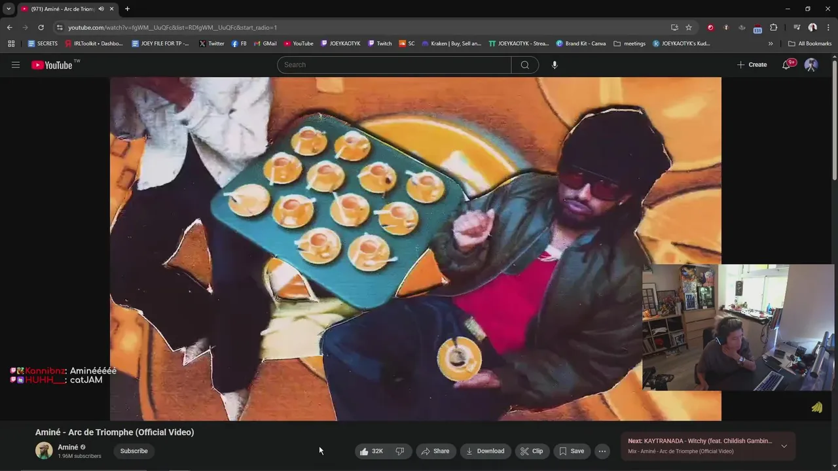
Task: Click the YouTube search magnifier button
Action: pos(525,65)
